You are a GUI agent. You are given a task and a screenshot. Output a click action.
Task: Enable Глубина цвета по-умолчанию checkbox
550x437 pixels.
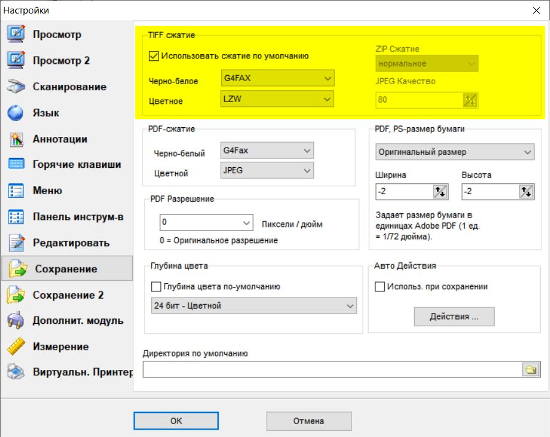(156, 286)
